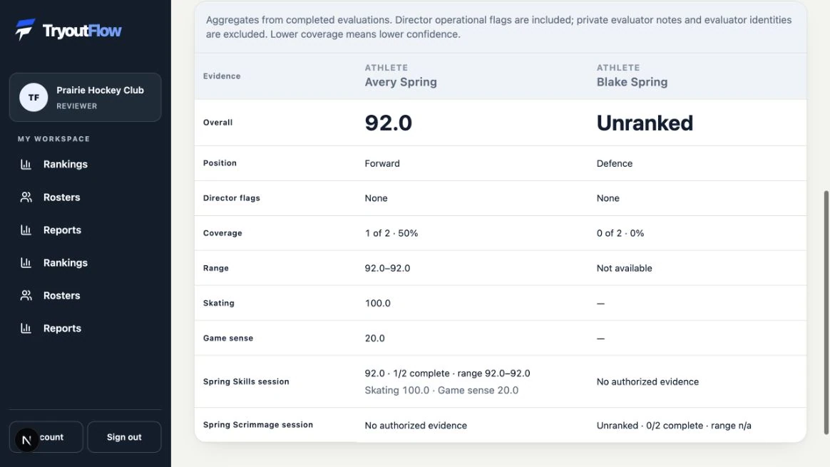Click the REVIEWER role label

click(x=77, y=106)
